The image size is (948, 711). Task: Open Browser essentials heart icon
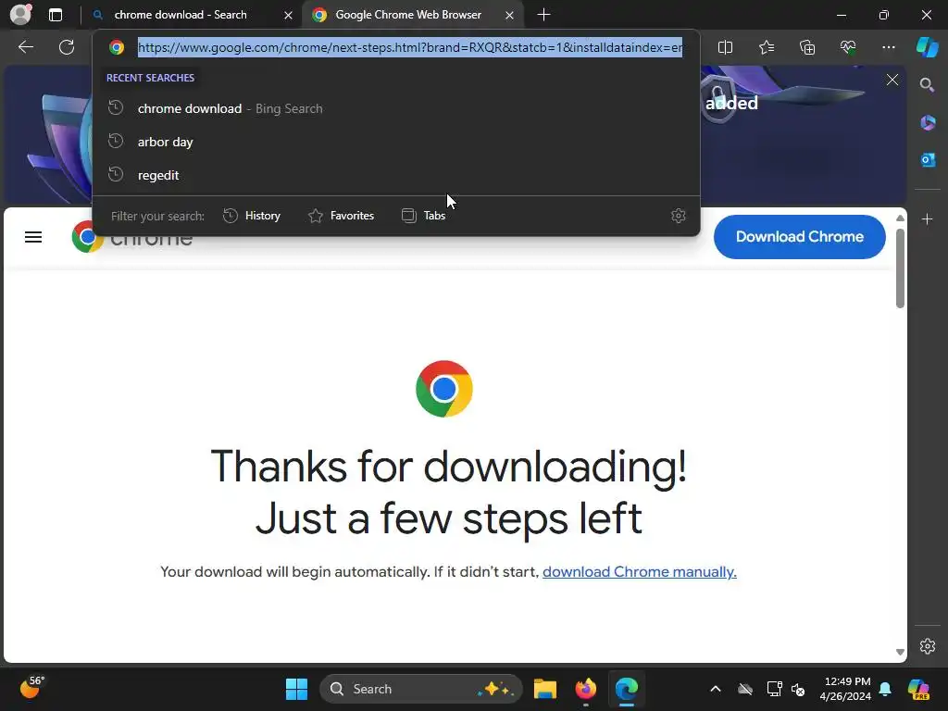coord(848,47)
